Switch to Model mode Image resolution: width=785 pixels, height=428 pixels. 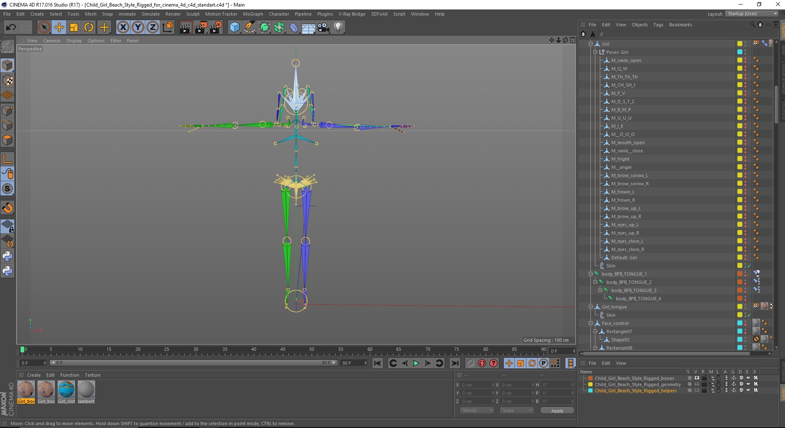[x=7, y=65]
